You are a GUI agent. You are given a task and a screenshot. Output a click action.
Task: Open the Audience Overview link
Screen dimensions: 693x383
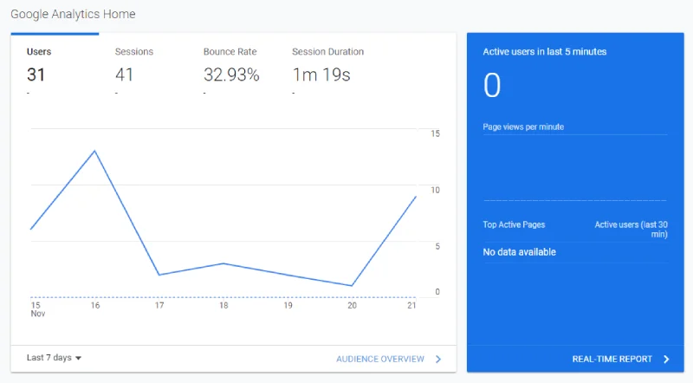(380, 359)
